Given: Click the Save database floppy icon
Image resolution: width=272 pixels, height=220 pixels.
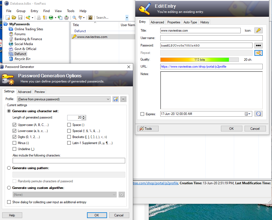Looking at the screenshot, I should 20,18.
